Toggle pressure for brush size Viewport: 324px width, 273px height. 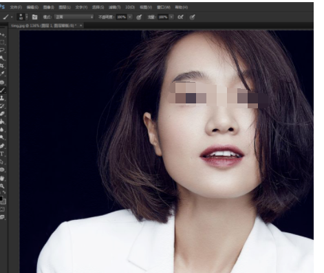tap(192, 17)
